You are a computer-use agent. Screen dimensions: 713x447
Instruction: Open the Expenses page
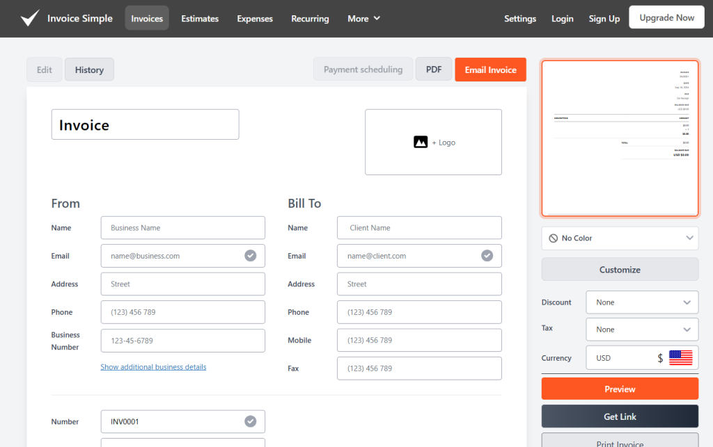(x=255, y=19)
